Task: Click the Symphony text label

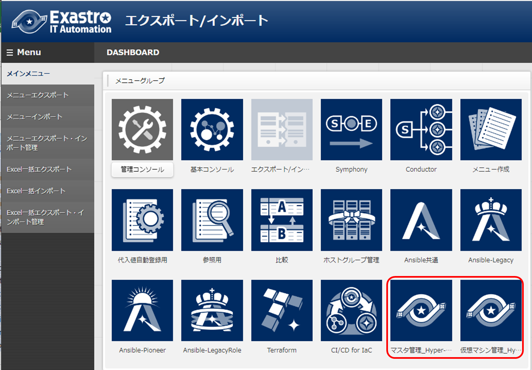Action: (351, 170)
